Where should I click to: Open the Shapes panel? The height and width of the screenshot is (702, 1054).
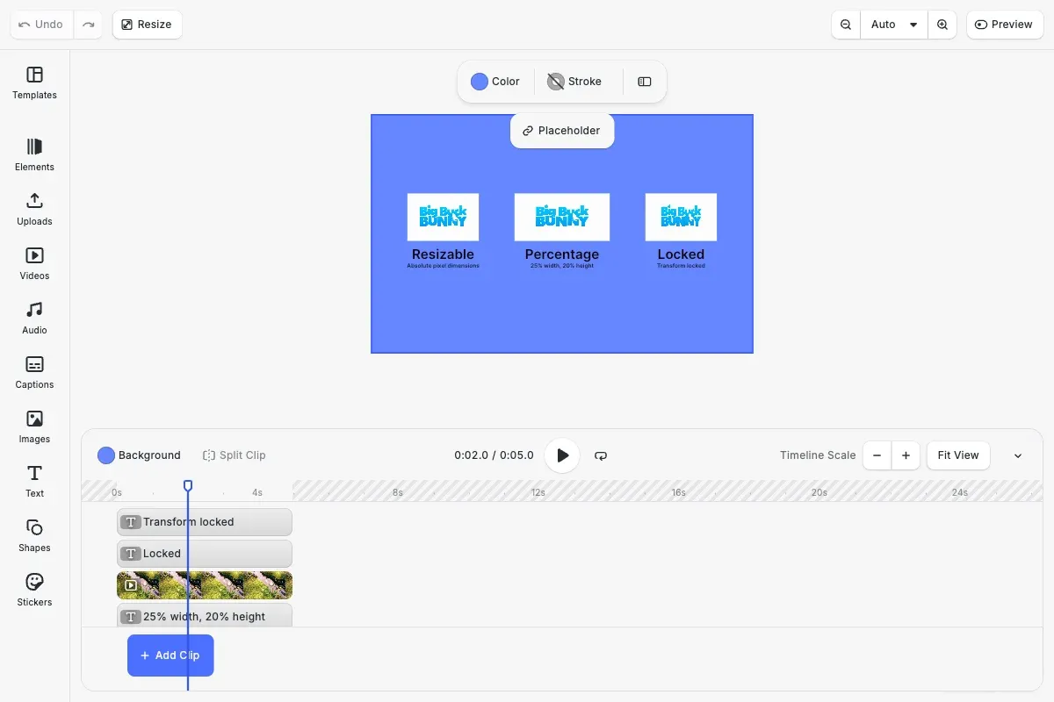(x=33, y=534)
